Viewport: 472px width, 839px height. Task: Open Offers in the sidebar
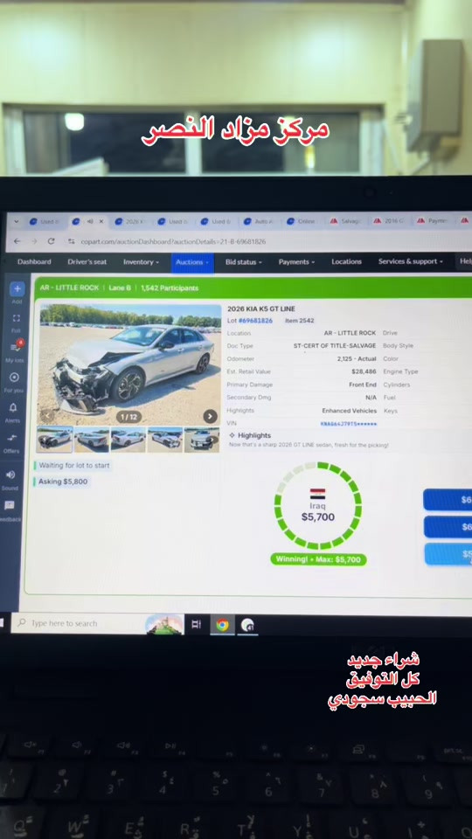pos(12,438)
